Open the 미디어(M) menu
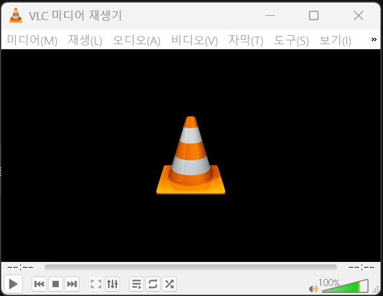Image resolution: width=383 pixels, height=296 pixels. (32, 40)
